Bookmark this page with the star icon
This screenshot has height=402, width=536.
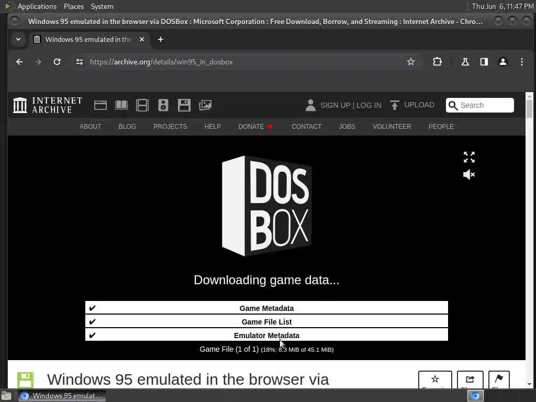410,62
